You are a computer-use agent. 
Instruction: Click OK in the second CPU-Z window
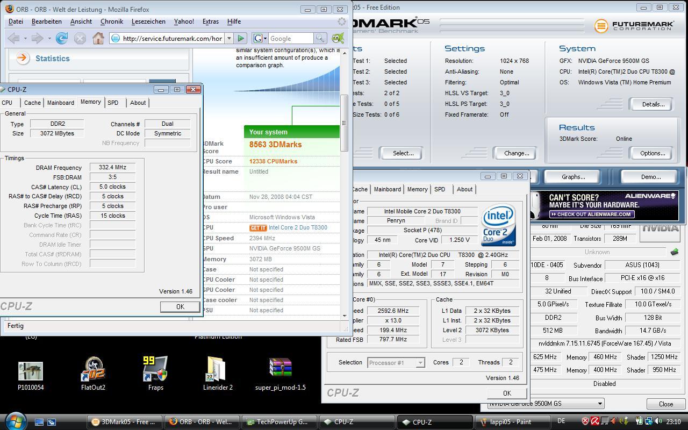(506, 393)
